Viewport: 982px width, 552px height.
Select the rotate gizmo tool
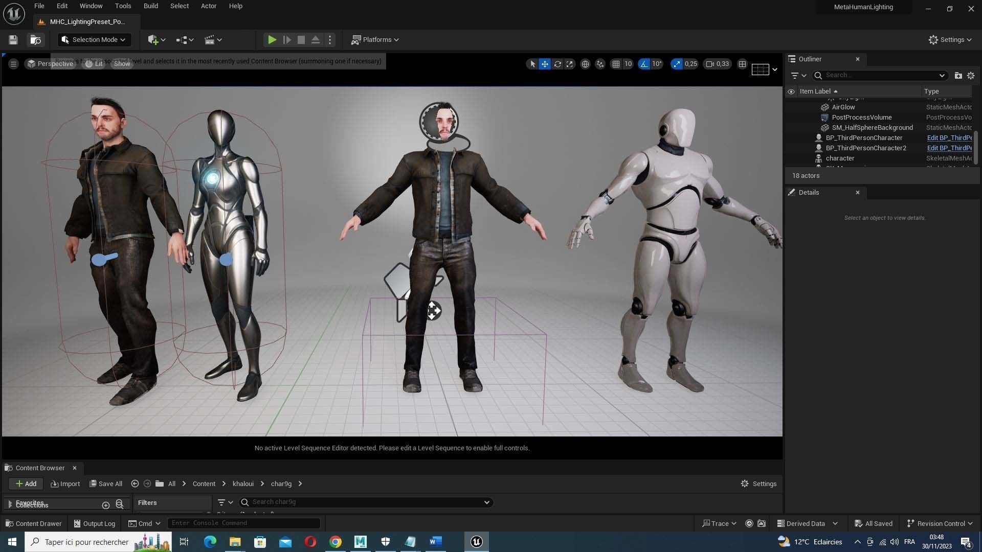[557, 64]
